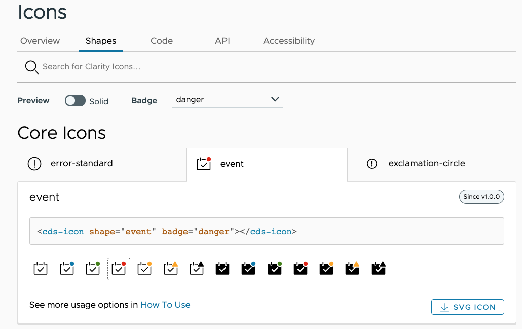Select the solid event icon with no badge
Image resolution: width=522 pixels, height=329 pixels.
(x=222, y=268)
